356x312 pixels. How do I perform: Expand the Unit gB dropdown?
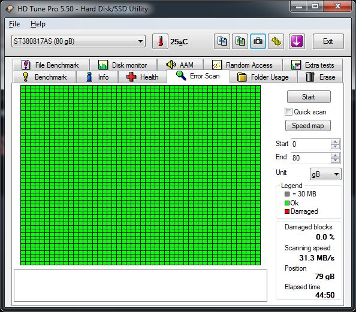coord(325,174)
